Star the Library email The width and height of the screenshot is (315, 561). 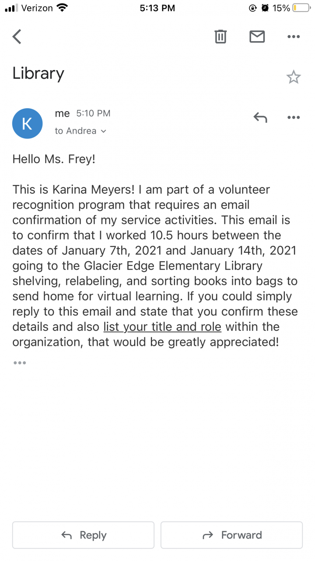[x=294, y=77]
